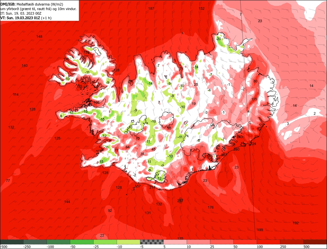The height and width of the screenshot is (249, 327).
Task: Click the value '176' in the southeast ocean
Action: [211, 207]
